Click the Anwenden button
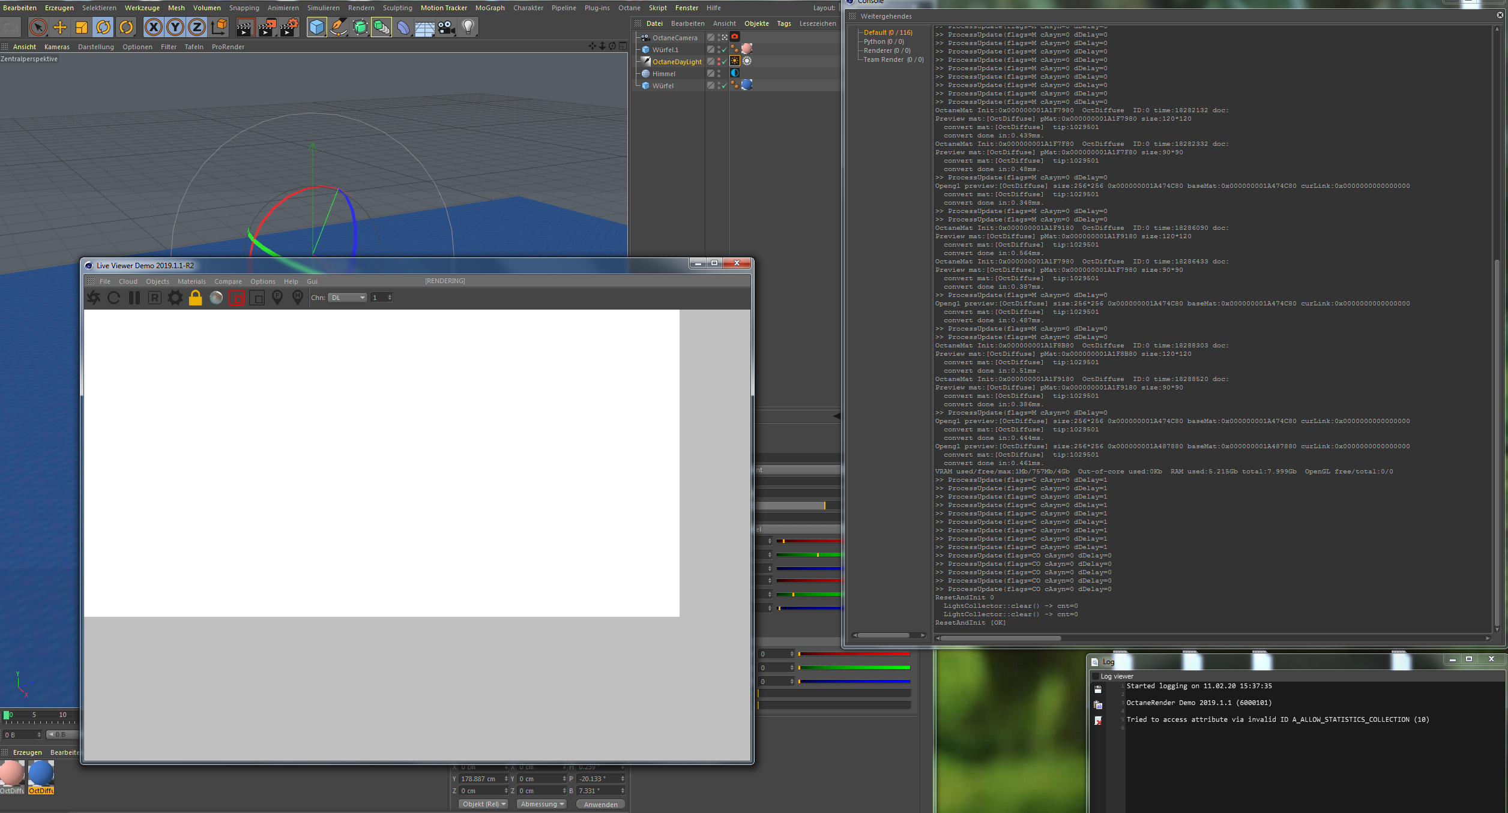The width and height of the screenshot is (1508, 813). (600, 804)
